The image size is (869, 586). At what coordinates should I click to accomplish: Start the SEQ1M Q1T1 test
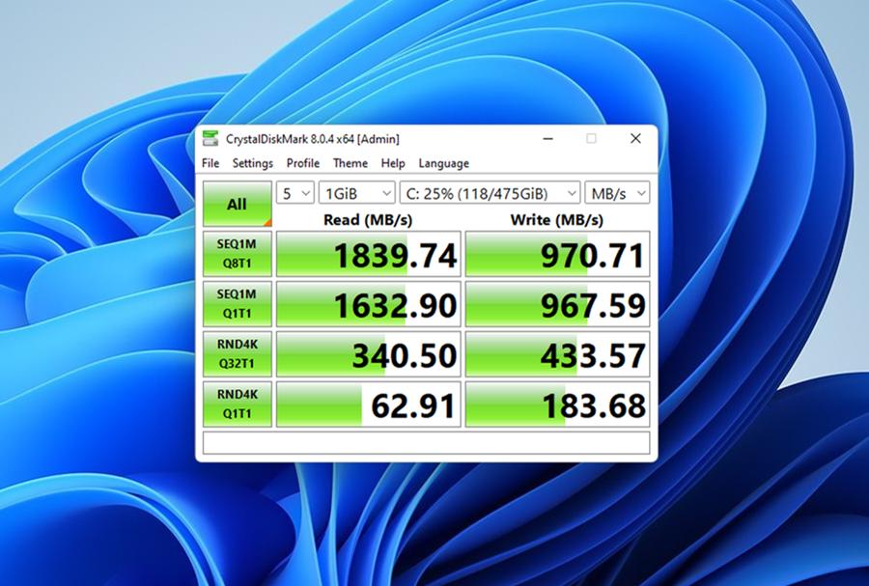[x=238, y=304]
